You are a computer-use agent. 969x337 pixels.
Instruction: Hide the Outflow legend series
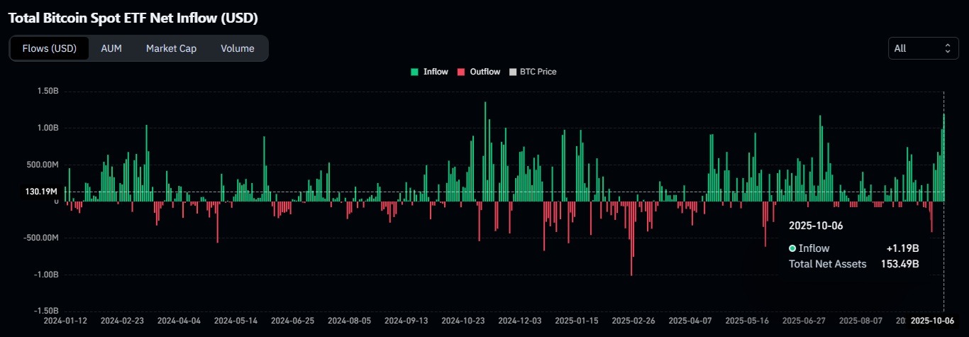click(484, 72)
